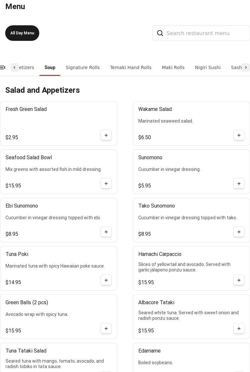Add Albacore Tataki to order

point(239,329)
